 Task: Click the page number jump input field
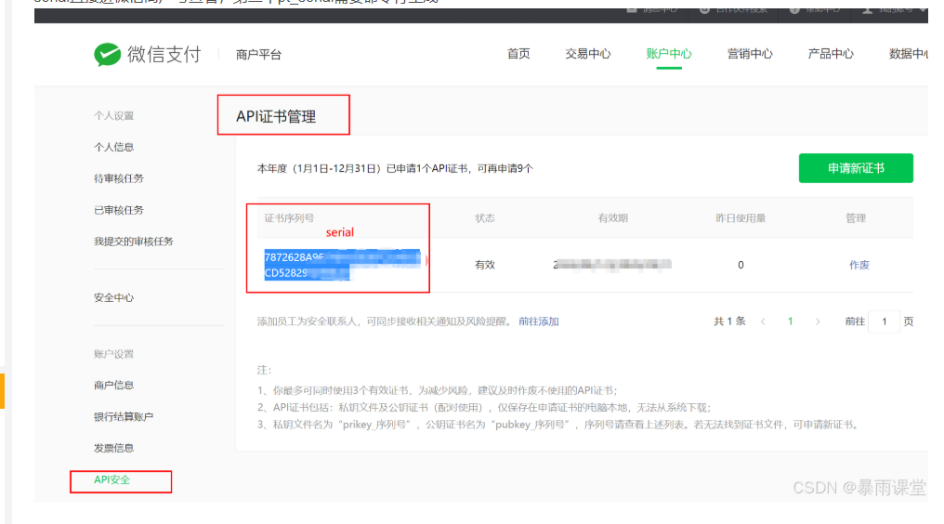click(884, 321)
